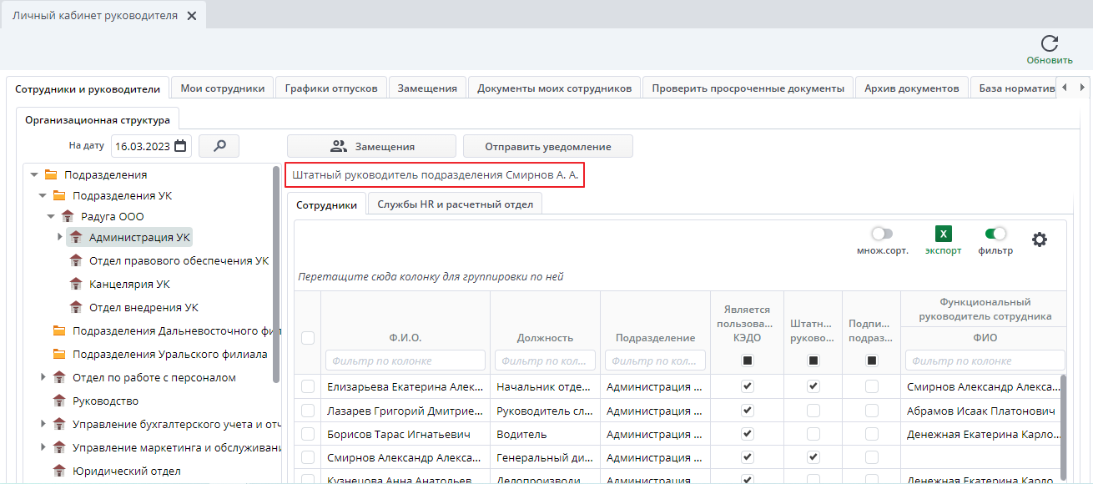Click the Отправить уведомление button
The width and height of the screenshot is (1093, 484).
point(548,146)
